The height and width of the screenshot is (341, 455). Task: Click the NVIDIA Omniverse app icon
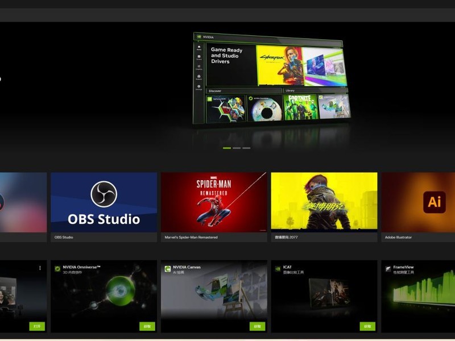pyautogui.click(x=57, y=269)
